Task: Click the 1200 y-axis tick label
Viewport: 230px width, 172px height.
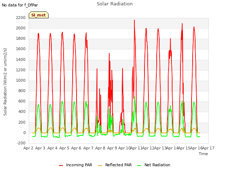Action: pos(21,70)
